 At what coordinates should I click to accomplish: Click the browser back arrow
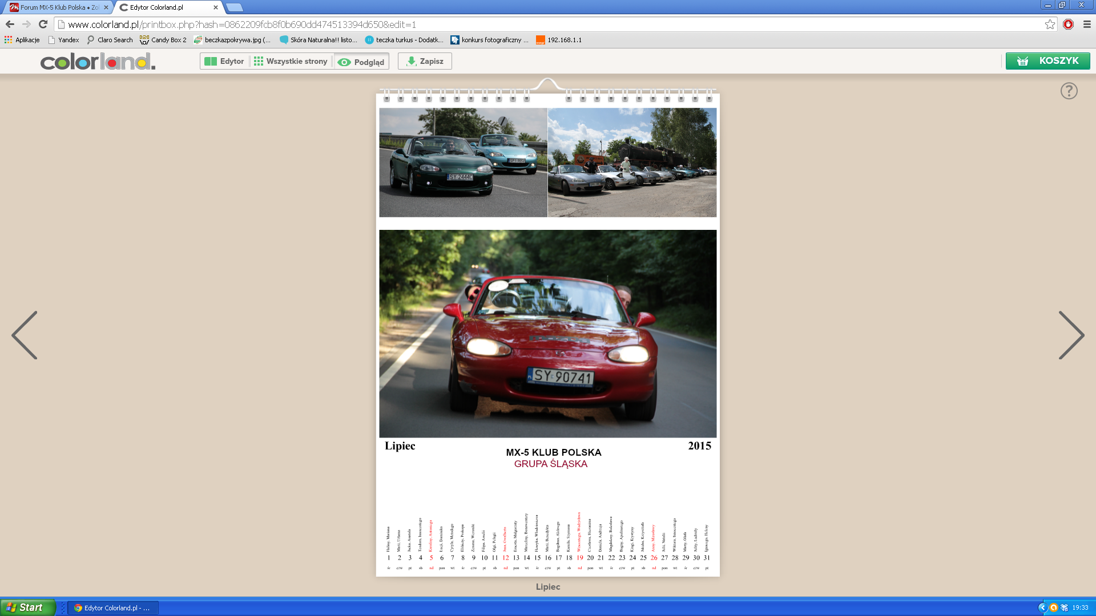[x=10, y=25]
